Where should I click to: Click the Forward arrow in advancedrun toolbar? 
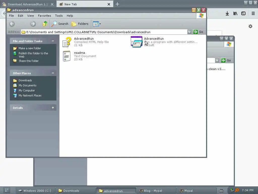33,24
